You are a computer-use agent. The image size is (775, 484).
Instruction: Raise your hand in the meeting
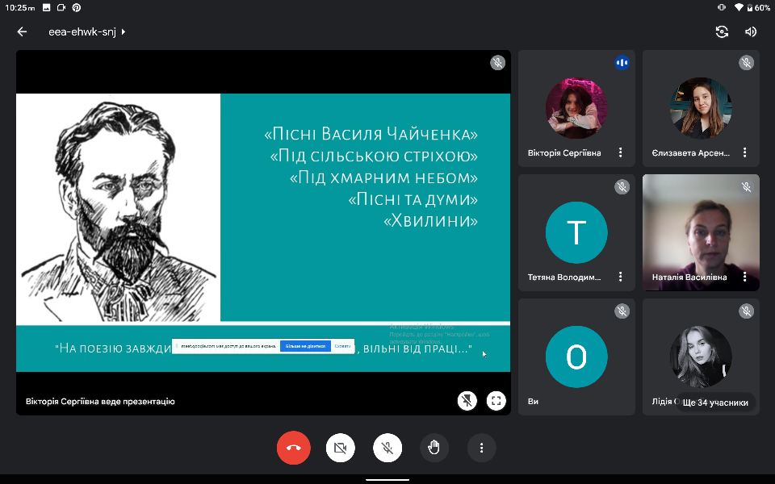[x=434, y=448]
